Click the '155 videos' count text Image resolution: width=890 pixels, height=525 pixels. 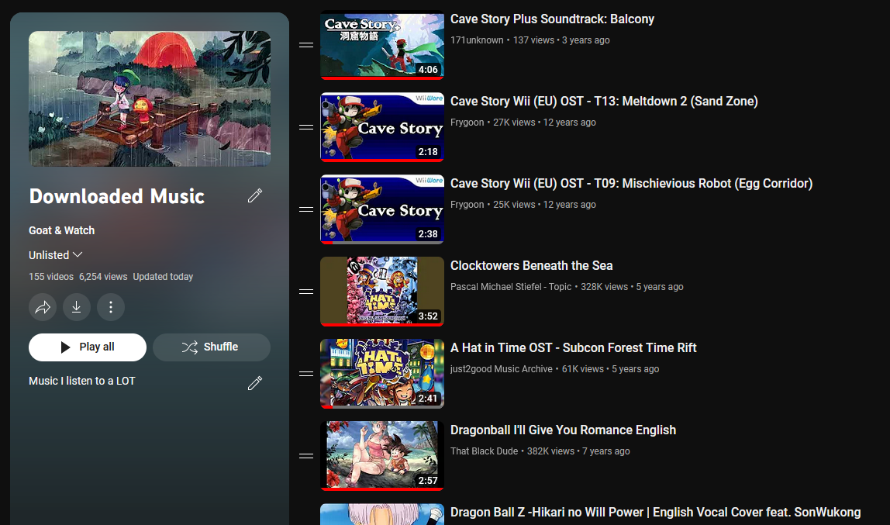(x=51, y=277)
